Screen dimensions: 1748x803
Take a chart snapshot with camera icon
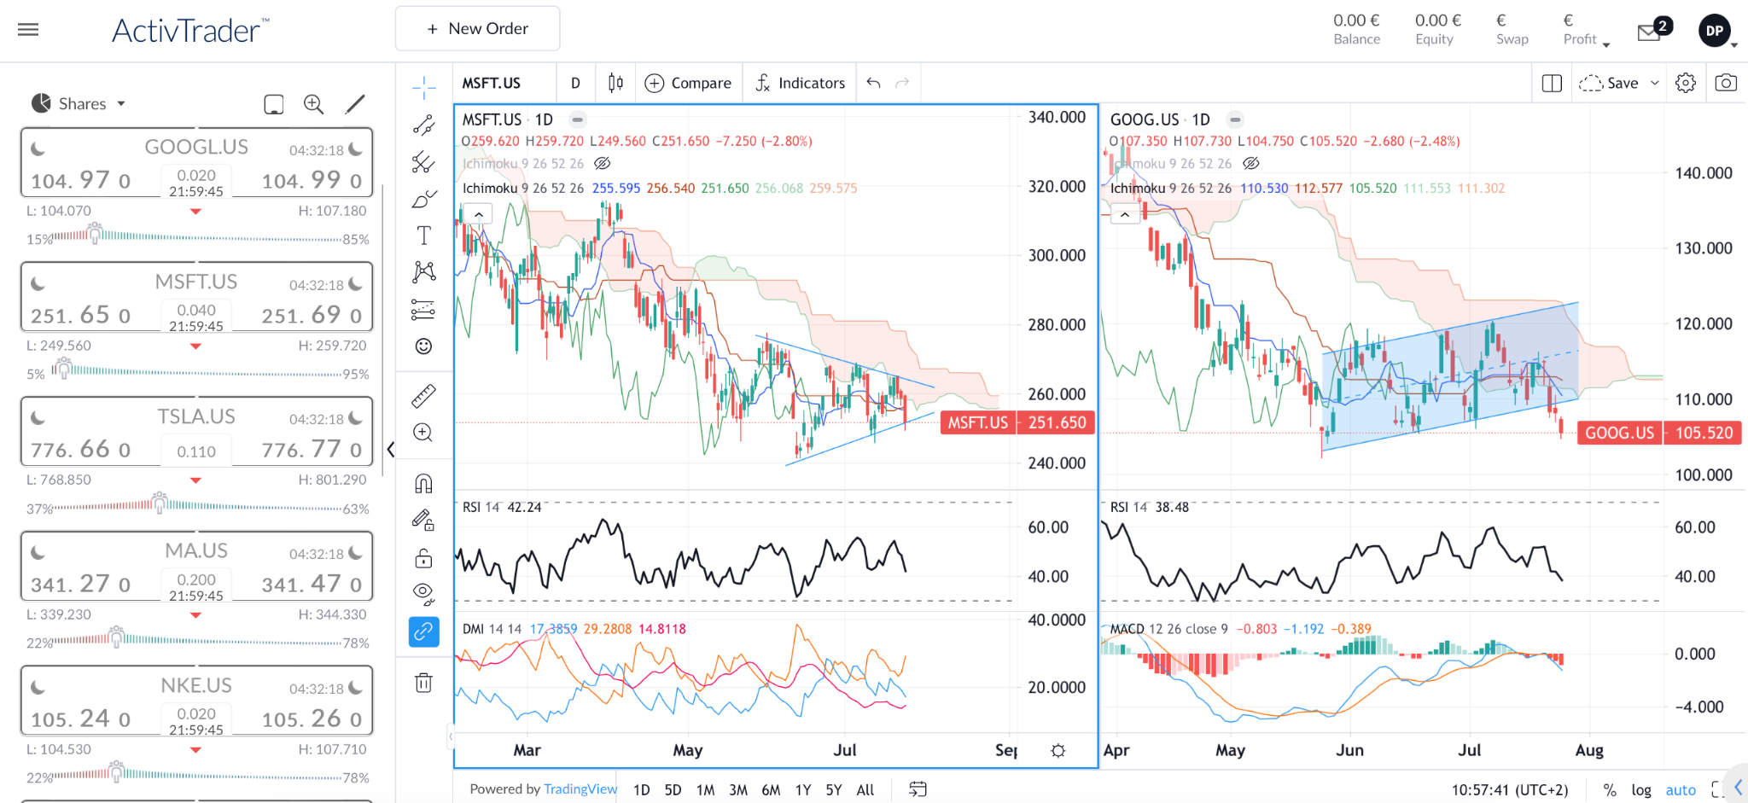pos(1726,83)
